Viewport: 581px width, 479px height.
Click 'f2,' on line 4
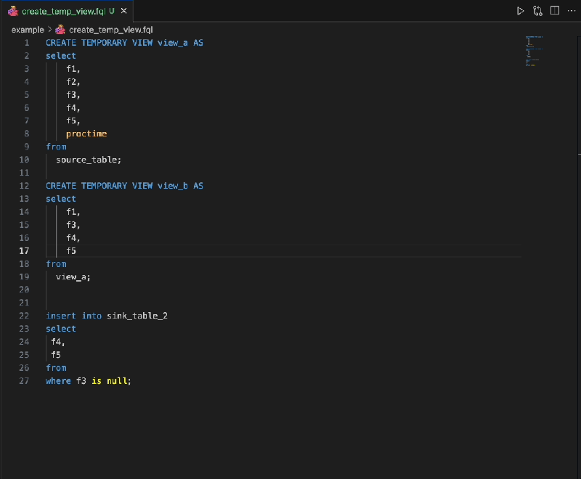[73, 82]
